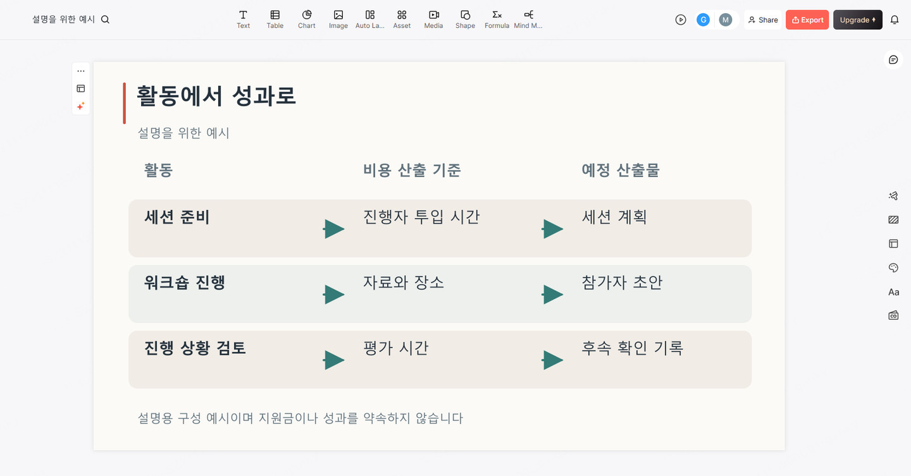Click the AI sparkle icon beside slide
Screen dimensions: 911x476
[x=81, y=106]
